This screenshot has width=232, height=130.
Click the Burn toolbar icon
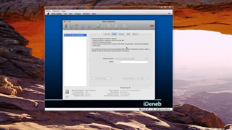(x=76, y=26)
